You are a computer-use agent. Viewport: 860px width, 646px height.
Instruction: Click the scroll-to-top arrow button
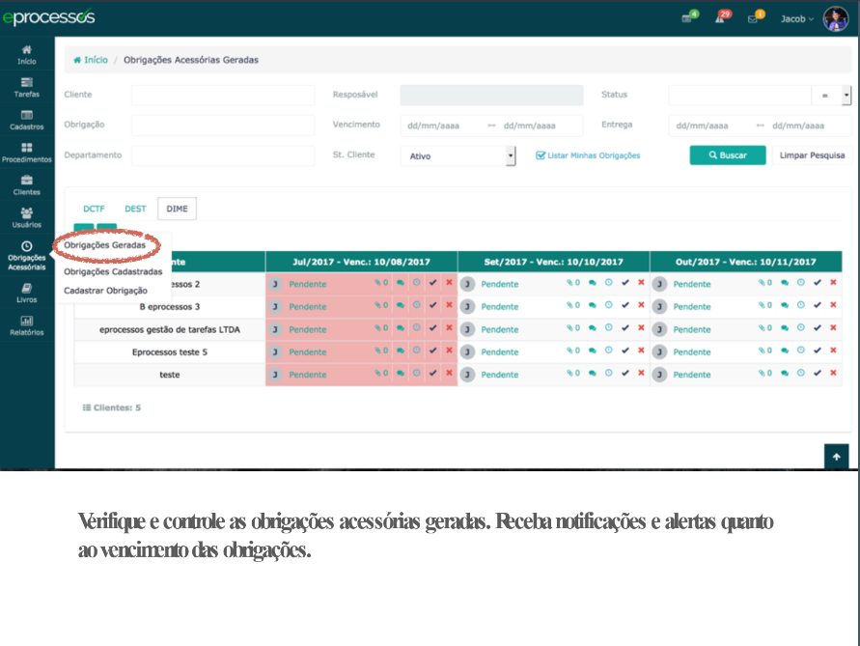pos(836,456)
